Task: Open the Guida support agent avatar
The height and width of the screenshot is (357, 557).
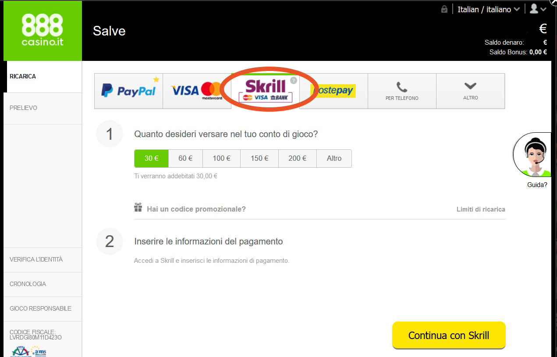Action: click(x=532, y=155)
